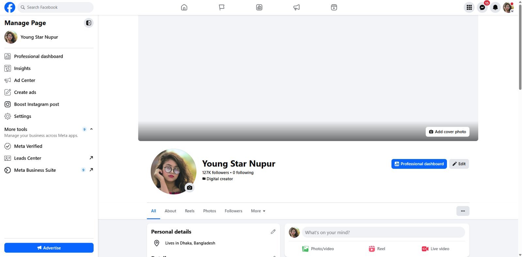The height and width of the screenshot is (257, 522).
Task: Open the apps grid menu icon
Action: (469, 7)
